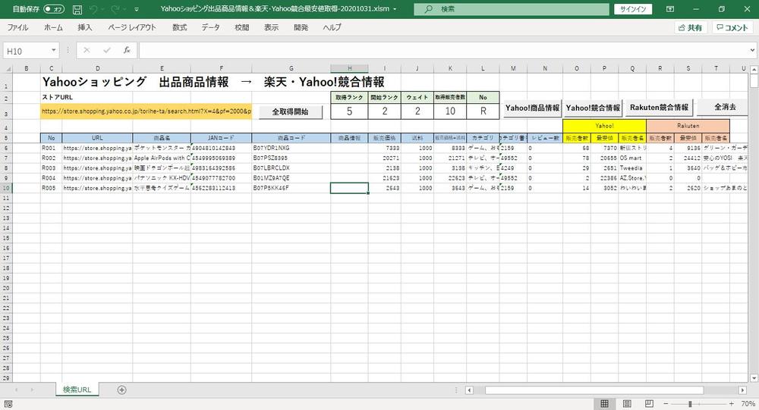Select the No value cell R
This screenshot has width=759, height=410.
pos(483,111)
